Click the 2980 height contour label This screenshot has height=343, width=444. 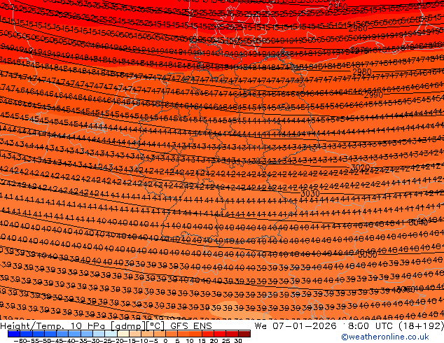pyautogui.click(x=362, y=72)
